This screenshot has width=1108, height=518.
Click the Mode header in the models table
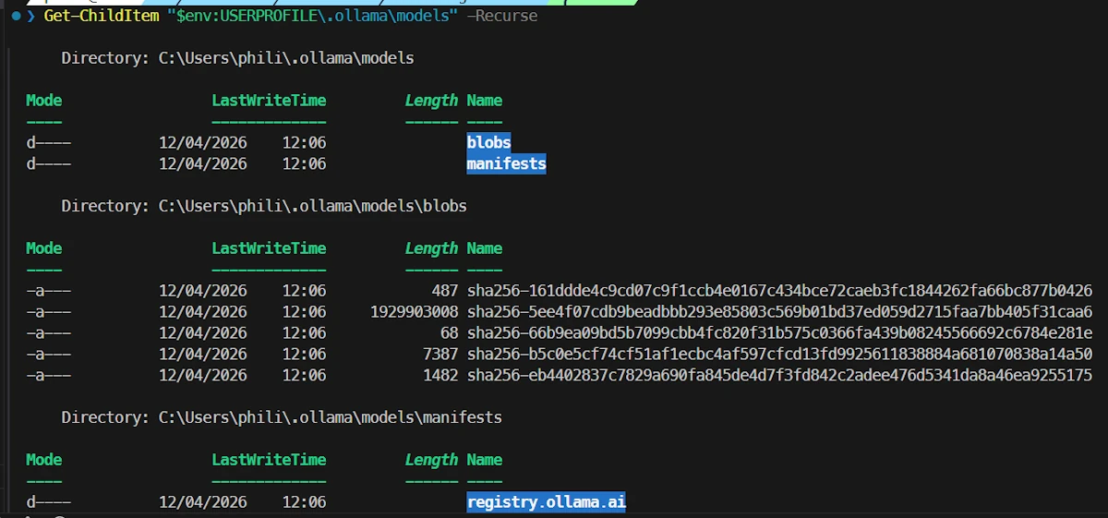click(x=43, y=101)
